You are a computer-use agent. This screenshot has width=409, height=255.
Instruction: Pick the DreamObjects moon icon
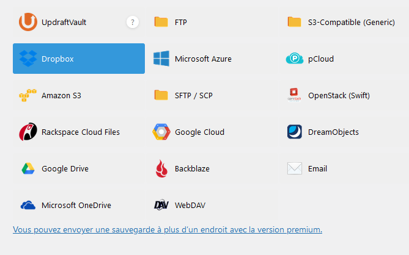(295, 132)
